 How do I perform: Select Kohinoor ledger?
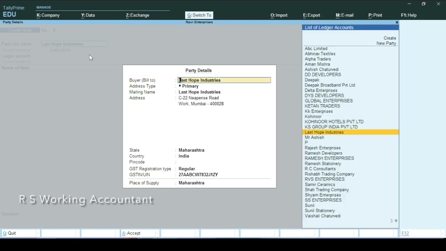(x=313, y=116)
